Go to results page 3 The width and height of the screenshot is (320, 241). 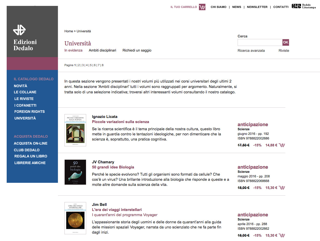(x=83, y=65)
